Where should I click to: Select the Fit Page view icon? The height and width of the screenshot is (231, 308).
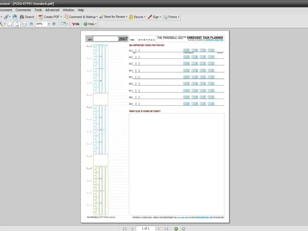coord(17,24)
